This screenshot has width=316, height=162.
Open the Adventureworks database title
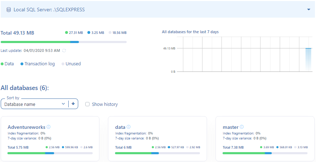26,127
